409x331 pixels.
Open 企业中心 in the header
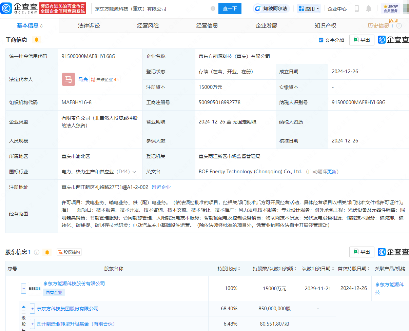(337, 9)
